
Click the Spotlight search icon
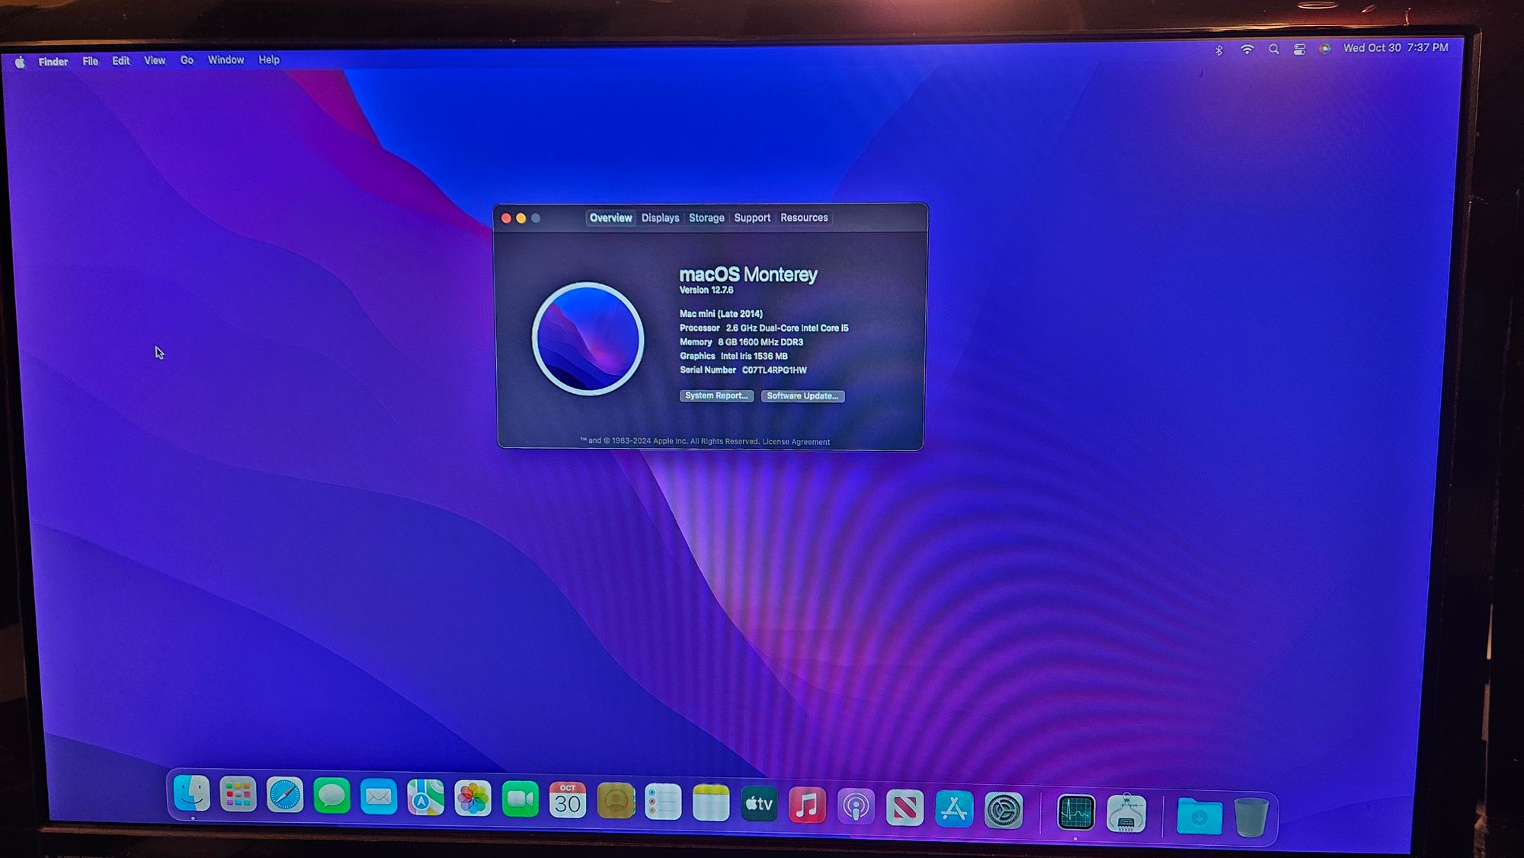tap(1273, 50)
